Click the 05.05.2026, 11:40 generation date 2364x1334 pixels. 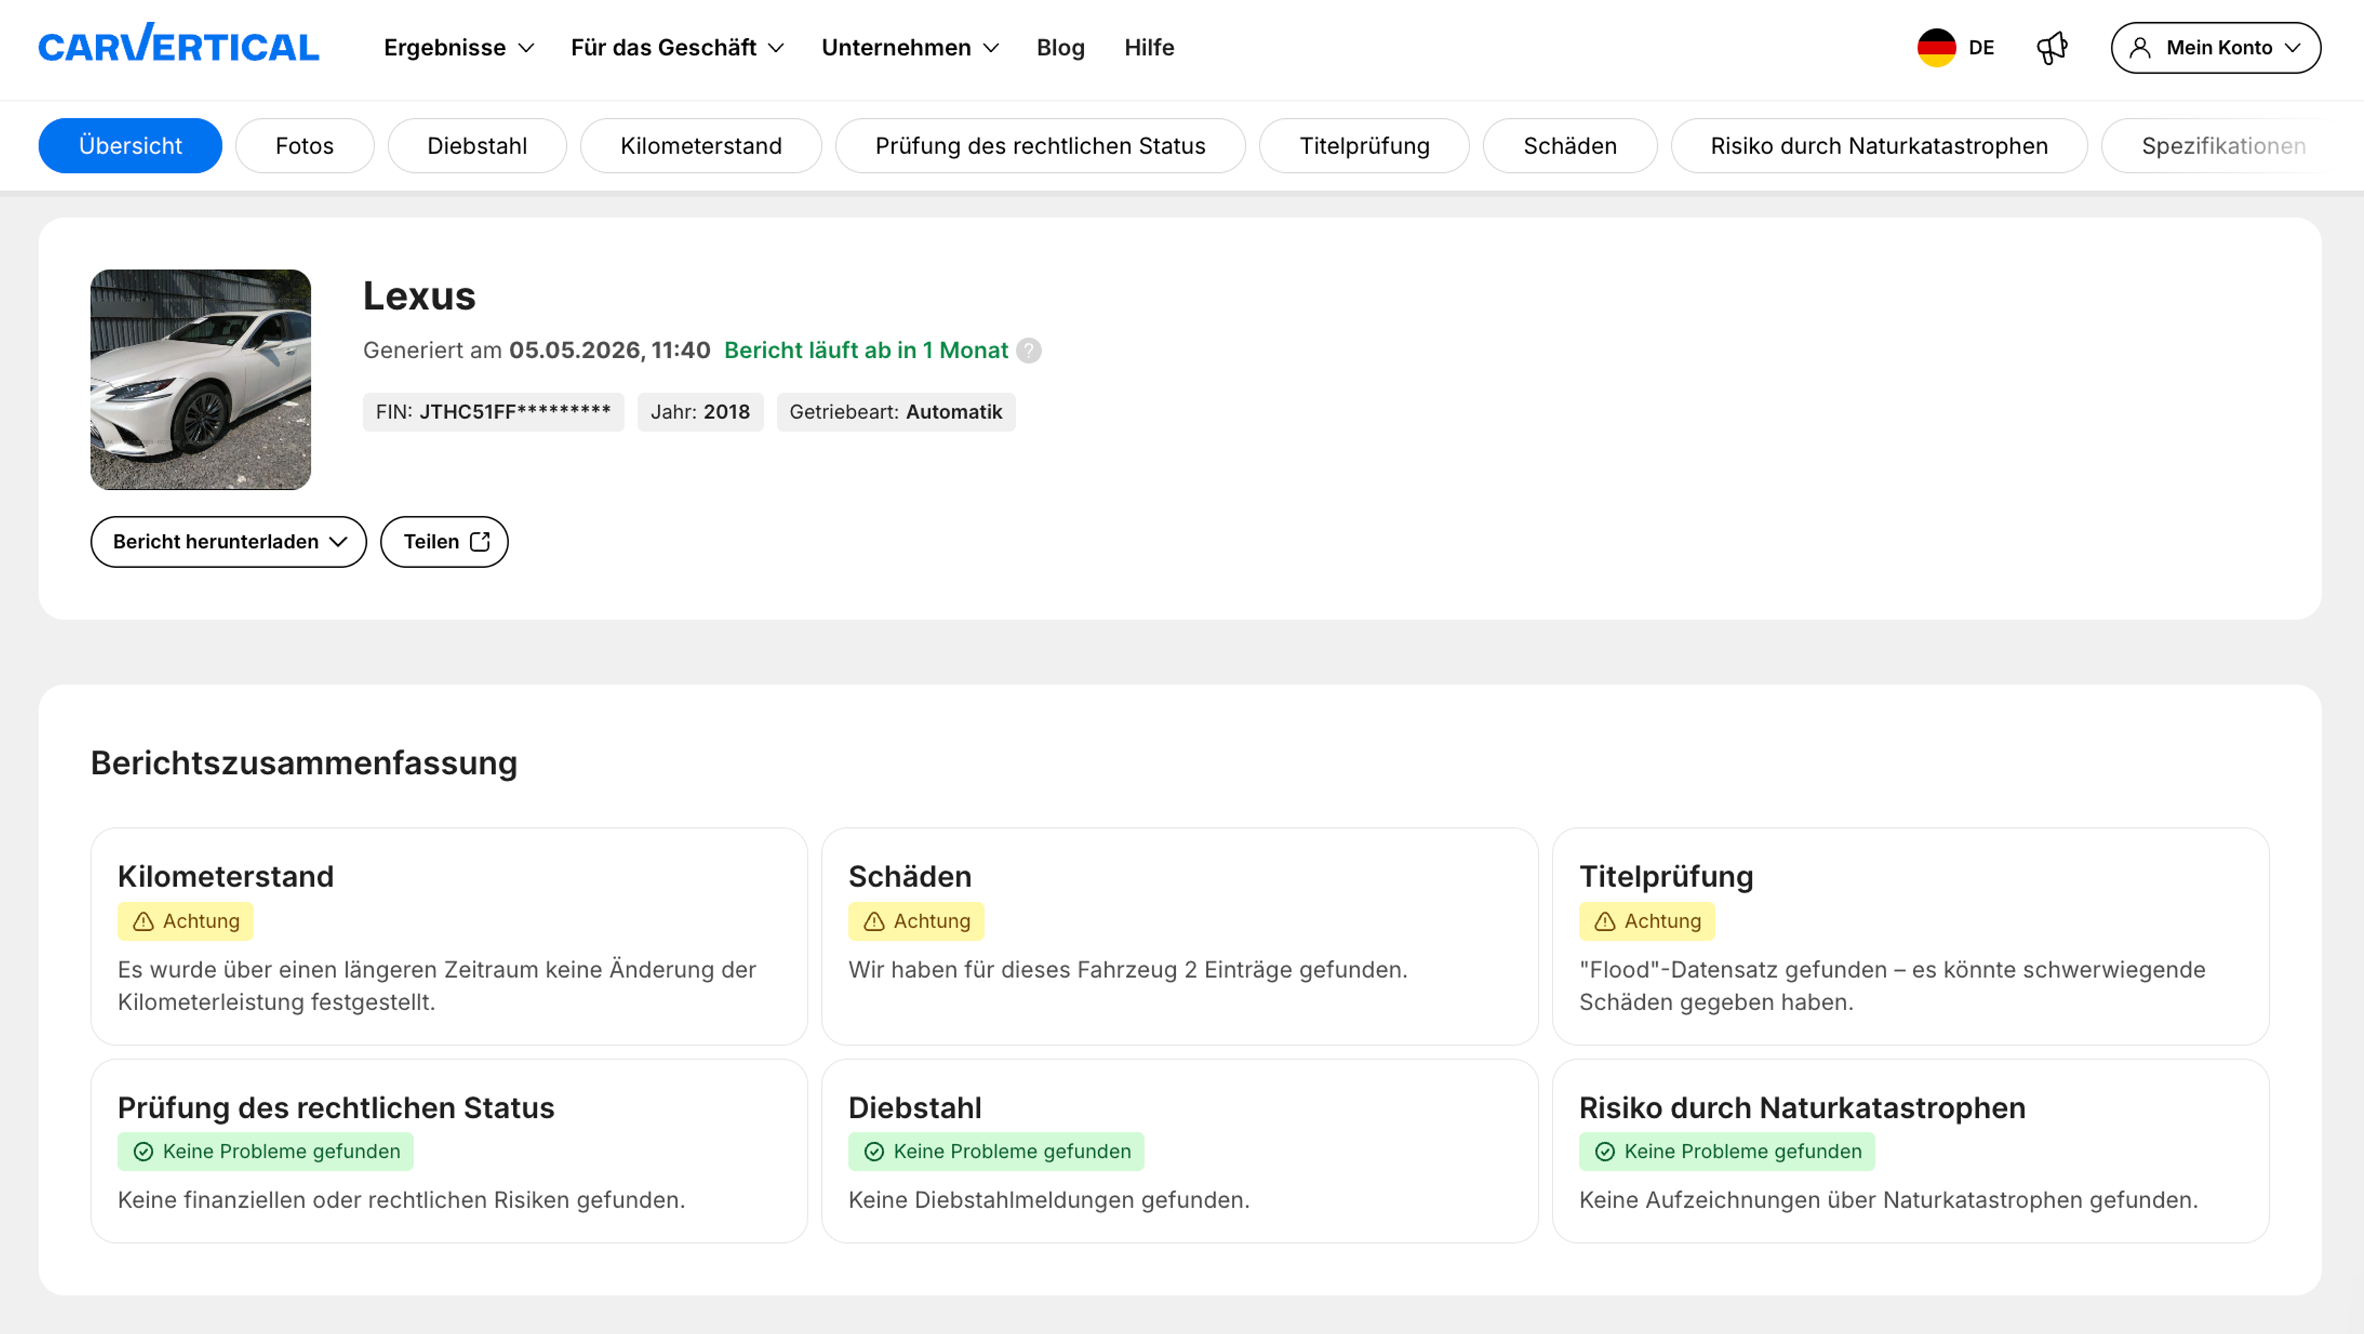[x=609, y=350]
